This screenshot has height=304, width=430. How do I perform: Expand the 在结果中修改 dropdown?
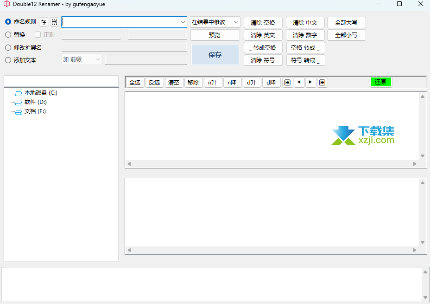(x=236, y=22)
